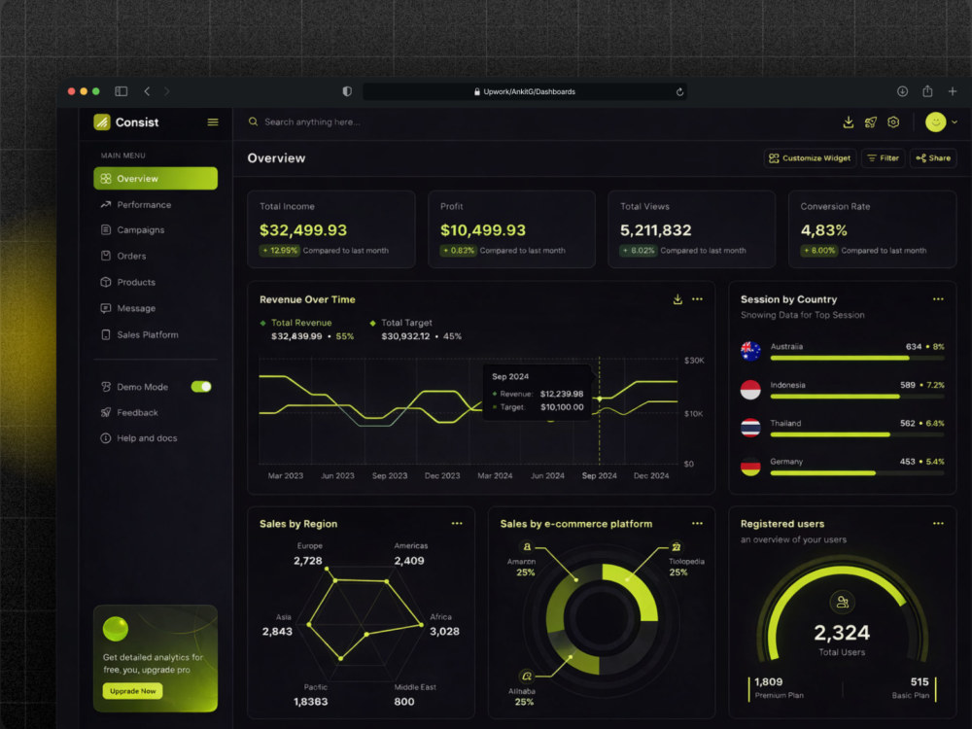Viewport: 972px width, 729px height.
Task: Click Sep 2024 marker on revenue chart
Action: 600,399
